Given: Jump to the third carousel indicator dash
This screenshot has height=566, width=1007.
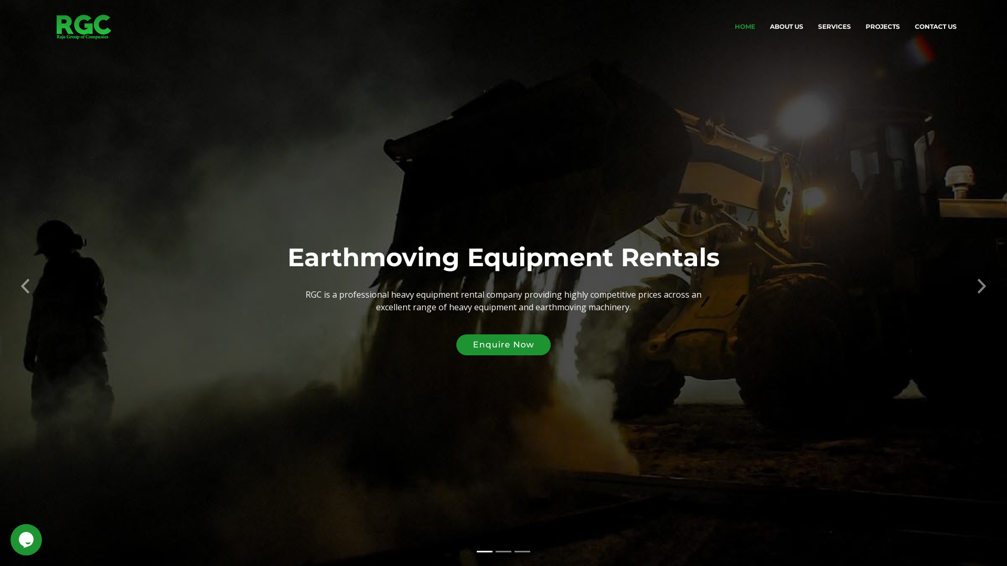Looking at the screenshot, I should click(x=522, y=551).
